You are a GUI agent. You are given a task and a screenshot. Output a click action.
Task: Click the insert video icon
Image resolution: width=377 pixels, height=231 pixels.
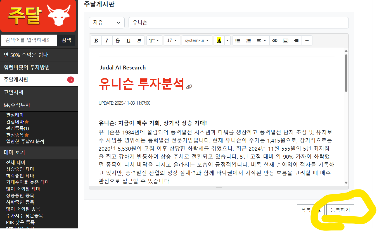point(296,41)
